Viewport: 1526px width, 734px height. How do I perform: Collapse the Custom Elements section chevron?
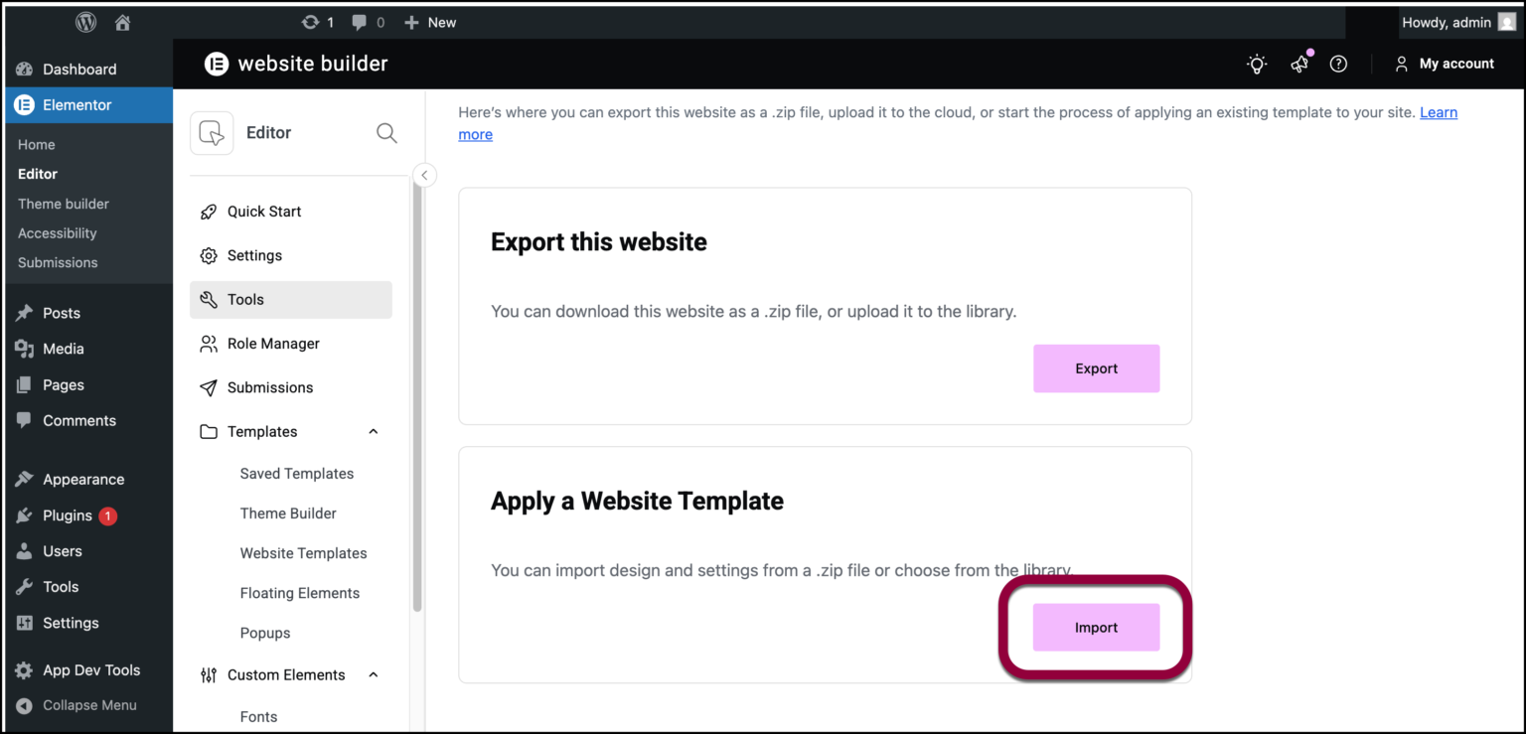point(373,674)
